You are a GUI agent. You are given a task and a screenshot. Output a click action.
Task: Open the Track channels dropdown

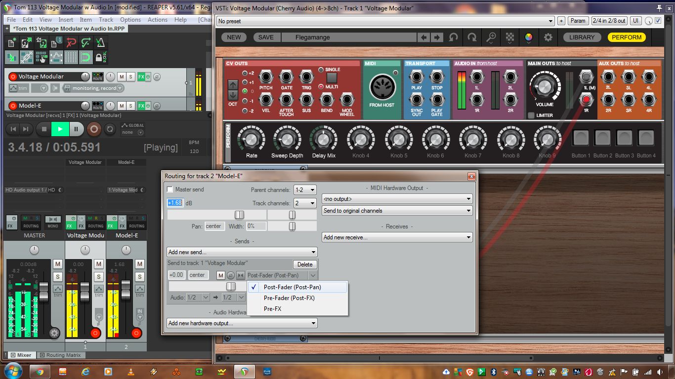coord(305,203)
